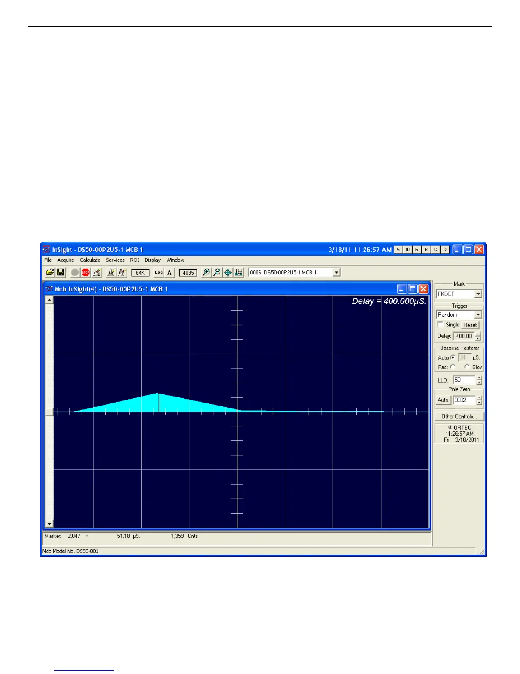
Task: Open the Acquire menu
Action: point(66,260)
